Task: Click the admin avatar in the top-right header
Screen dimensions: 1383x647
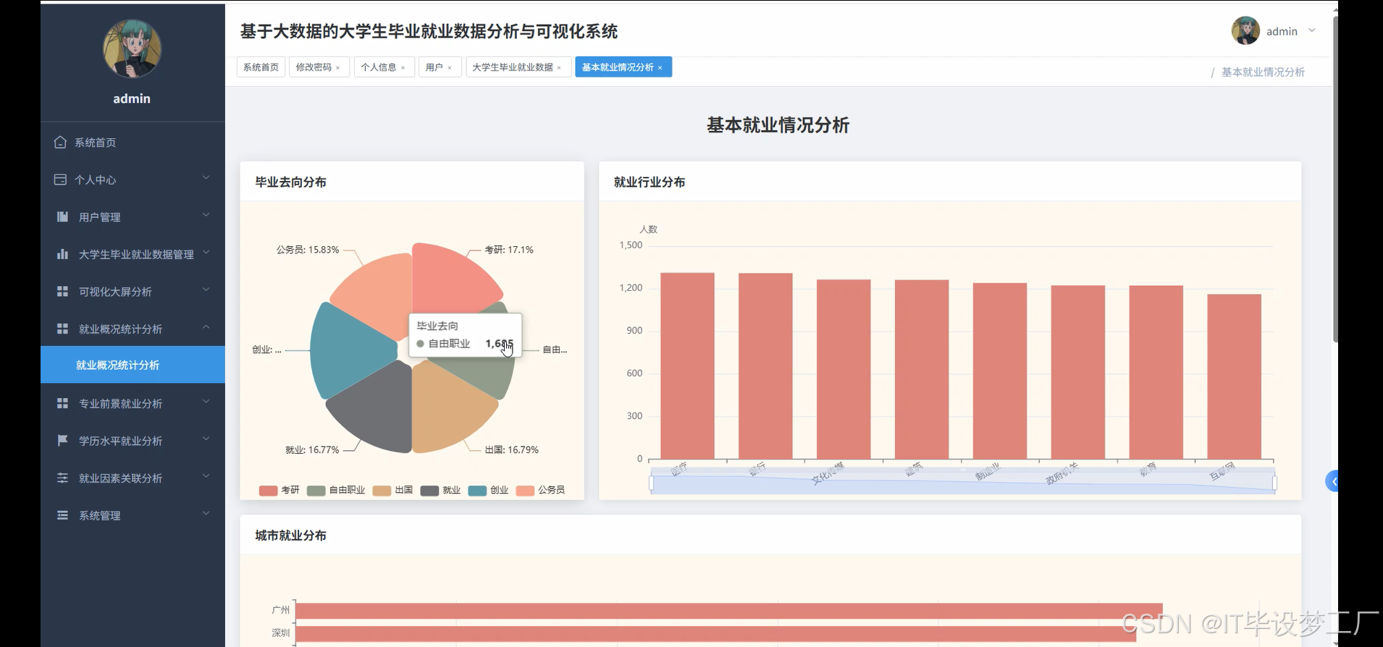Action: click(x=1245, y=30)
